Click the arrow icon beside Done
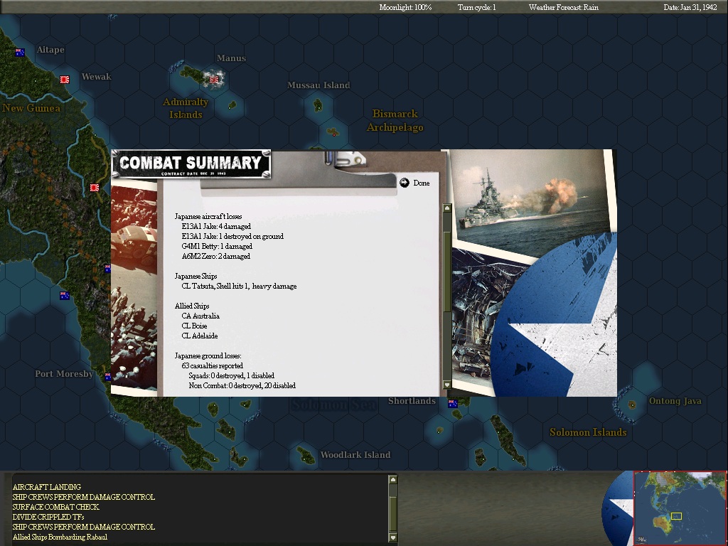This screenshot has width=728, height=546. [405, 183]
